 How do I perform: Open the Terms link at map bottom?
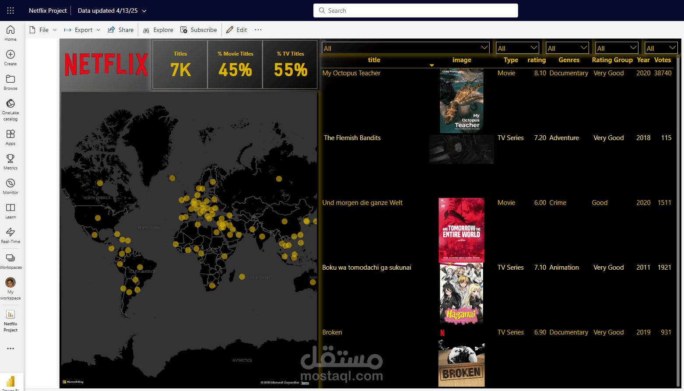[305, 383]
